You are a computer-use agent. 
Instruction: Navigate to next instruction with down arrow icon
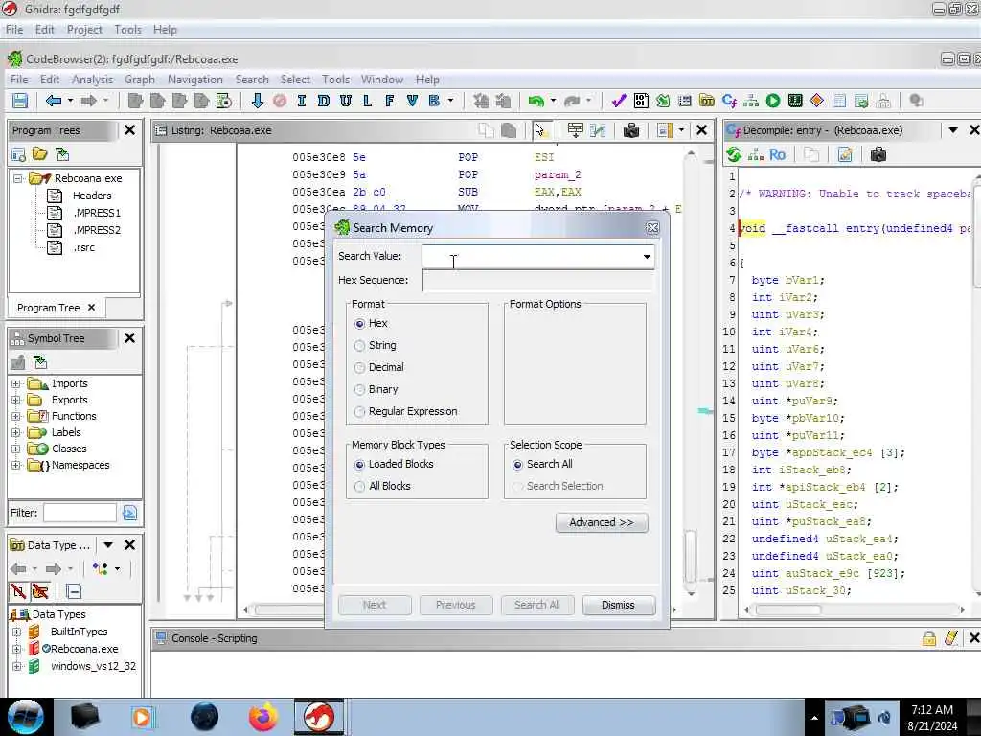coord(257,100)
